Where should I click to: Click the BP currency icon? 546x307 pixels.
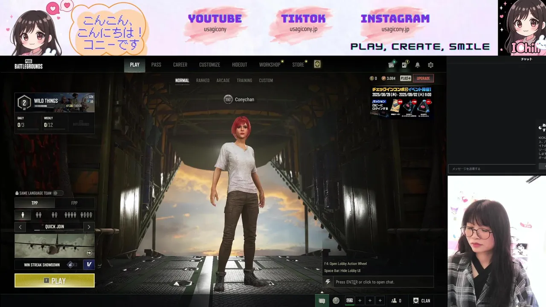[x=383, y=78]
